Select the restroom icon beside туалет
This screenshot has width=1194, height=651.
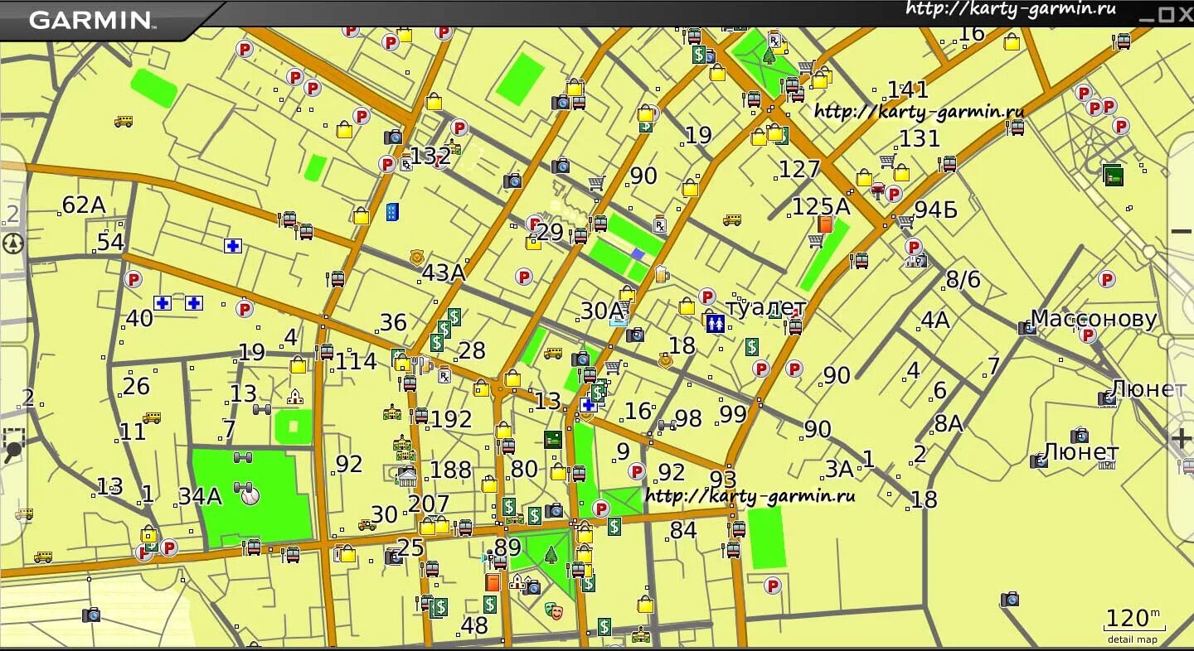tap(716, 323)
